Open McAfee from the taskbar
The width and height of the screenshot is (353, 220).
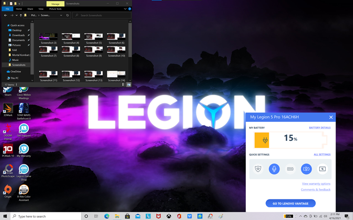[158, 216]
